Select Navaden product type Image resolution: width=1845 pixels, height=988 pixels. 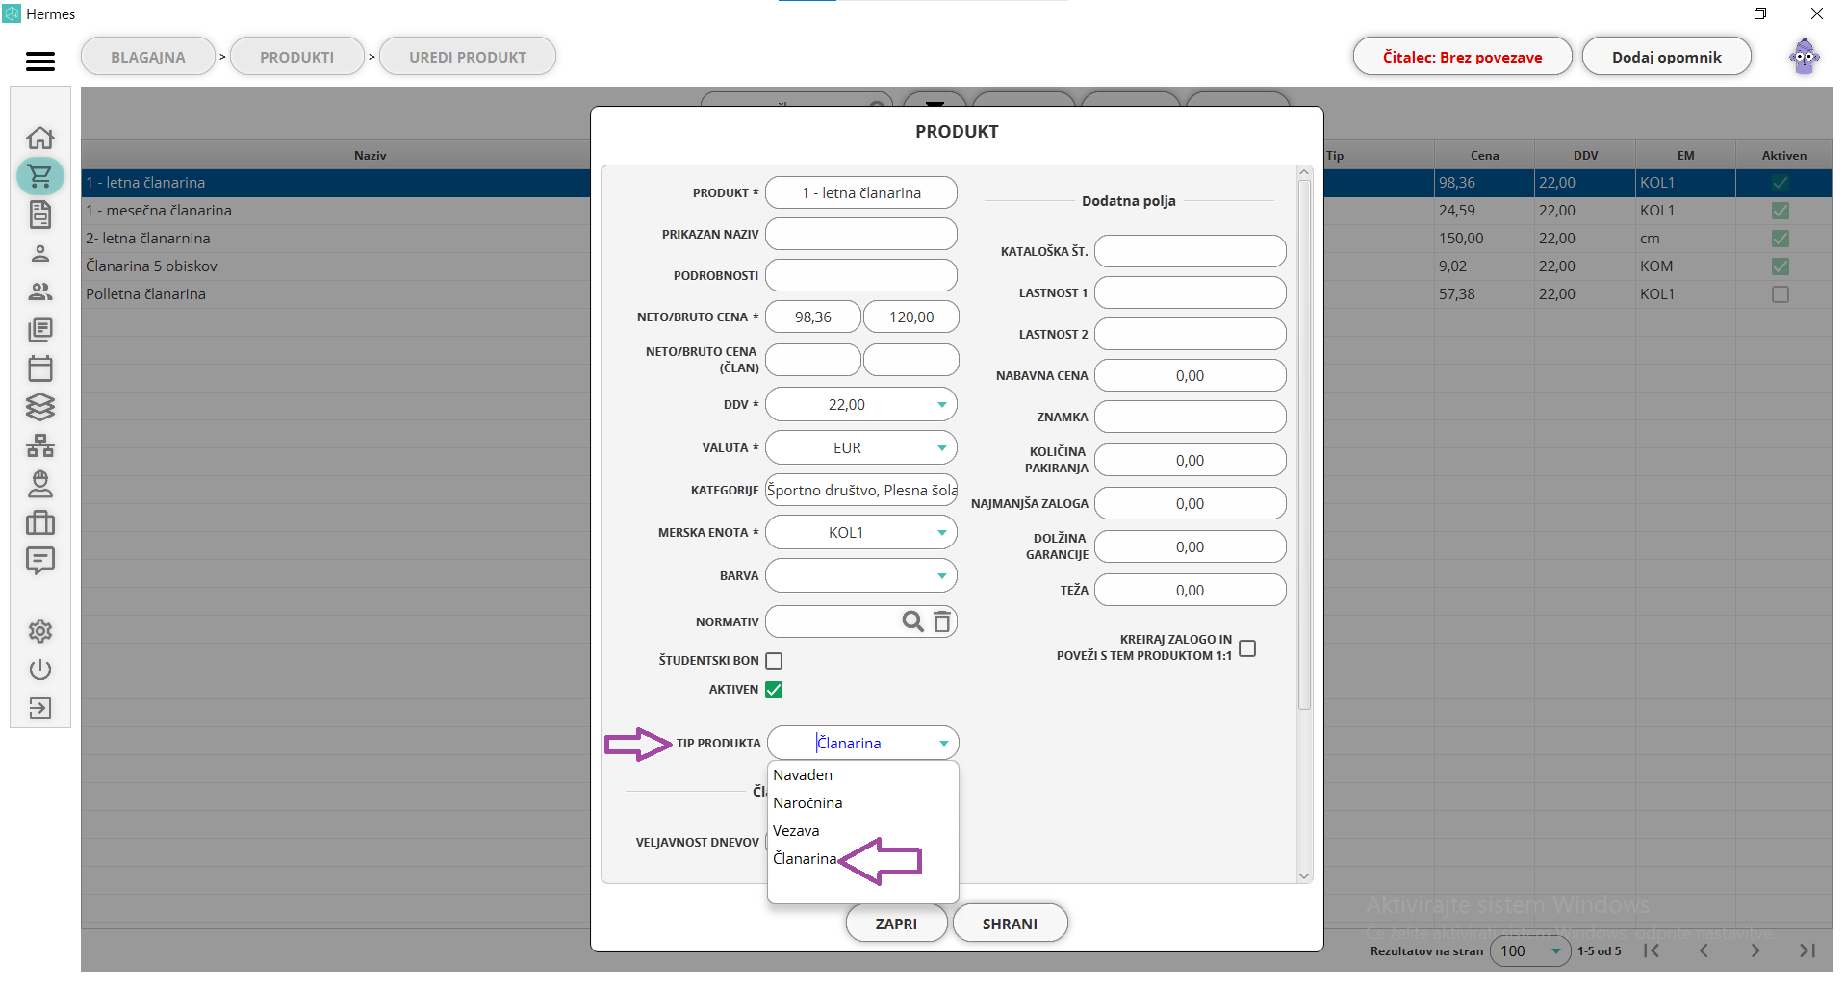pyautogui.click(x=863, y=775)
